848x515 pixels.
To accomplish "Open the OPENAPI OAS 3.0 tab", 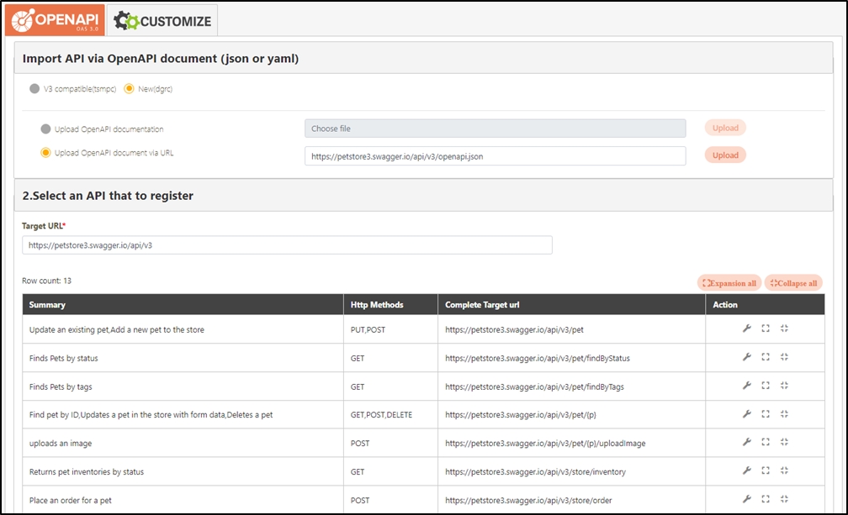I will 54,20.
